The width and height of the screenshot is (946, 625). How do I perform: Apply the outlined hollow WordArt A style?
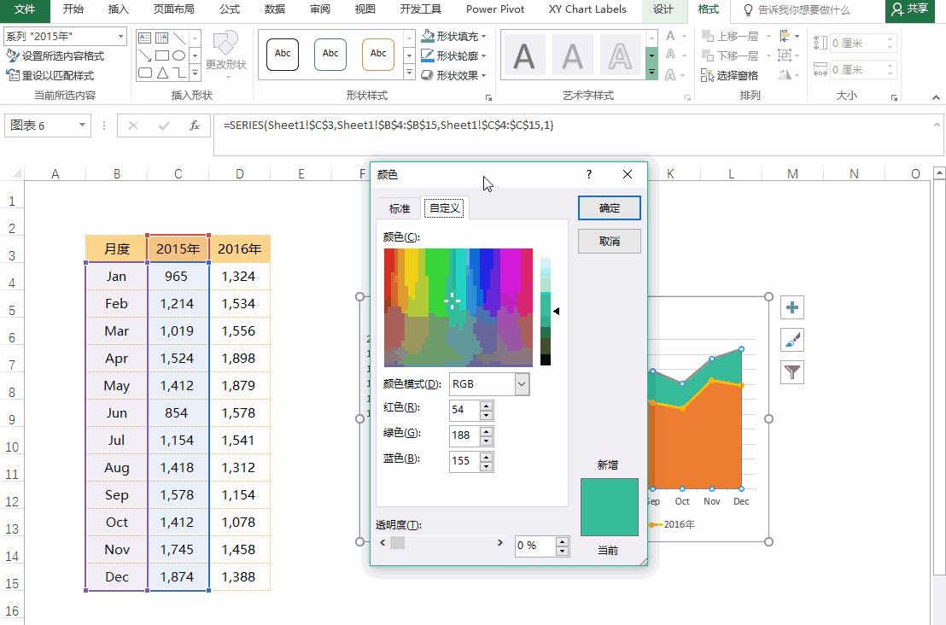(620, 56)
